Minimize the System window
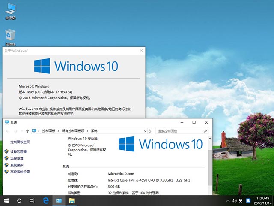 pyautogui.click(x=182, y=122)
